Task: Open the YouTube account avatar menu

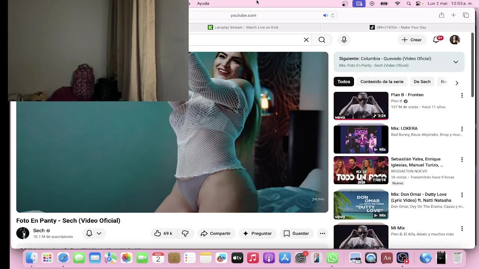Action: 455,40
